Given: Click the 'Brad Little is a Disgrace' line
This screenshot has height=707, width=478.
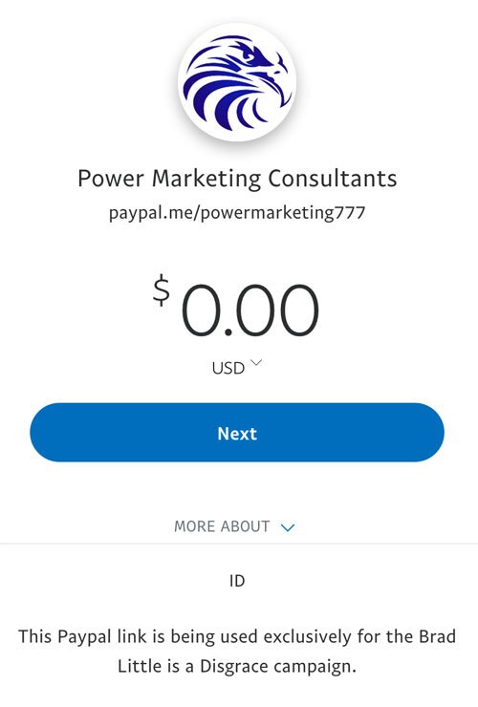Looking at the screenshot, I should point(237,666).
